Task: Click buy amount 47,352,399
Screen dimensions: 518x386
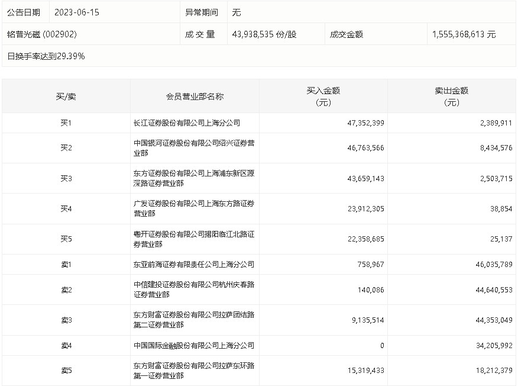Action: [x=365, y=123]
